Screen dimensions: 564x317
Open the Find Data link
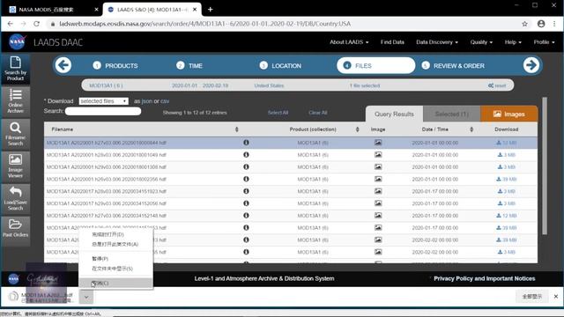392,42
